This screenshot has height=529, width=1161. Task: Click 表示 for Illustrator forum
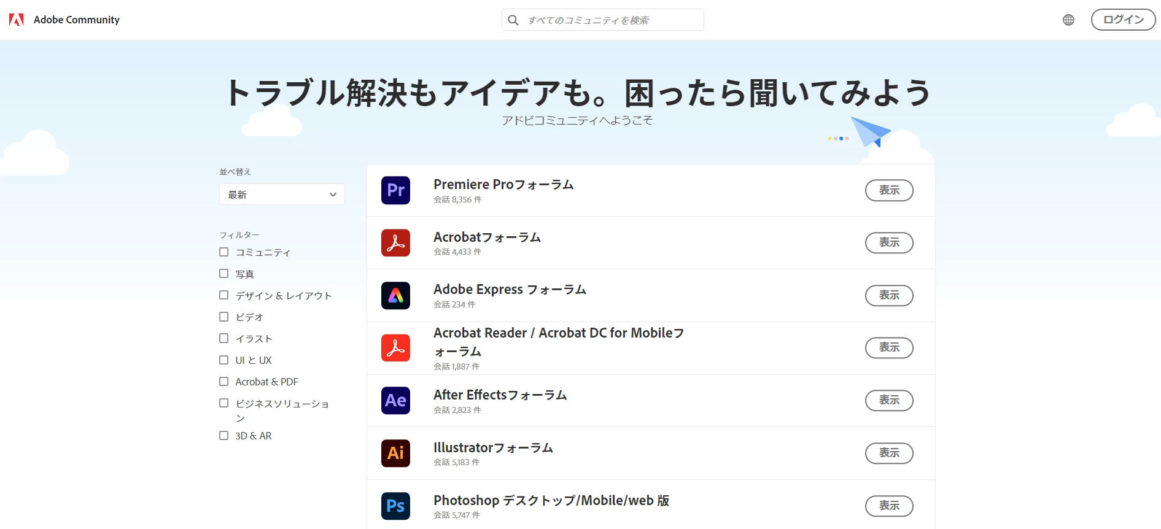pos(889,453)
